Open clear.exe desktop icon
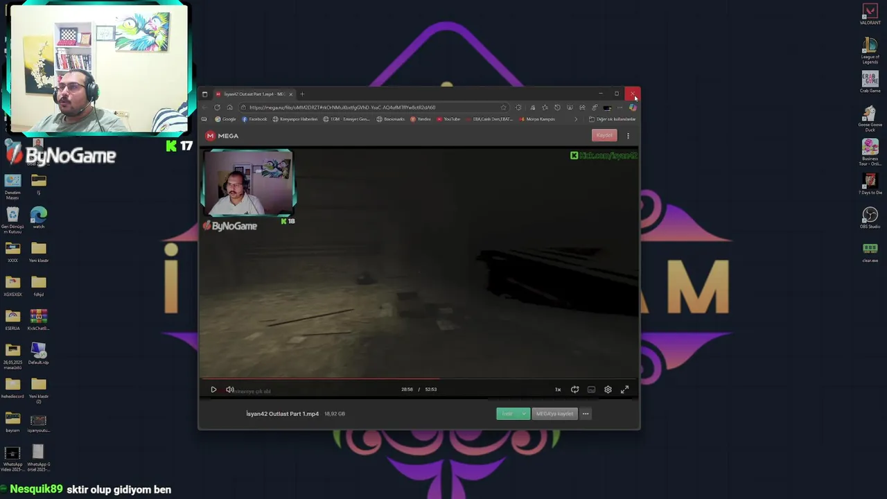The height and width of the screenshot is (499, 887). point(870,252)
